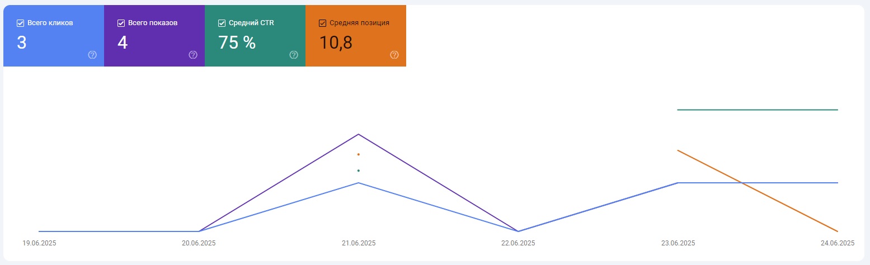Open help icon on Всего кликов card
The width and height of the screenshot is (870, 265).
(92, 55)
